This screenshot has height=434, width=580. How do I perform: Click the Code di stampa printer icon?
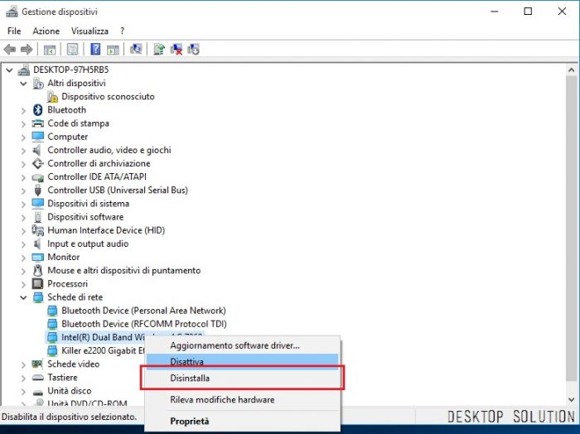[x=38, y=123]
